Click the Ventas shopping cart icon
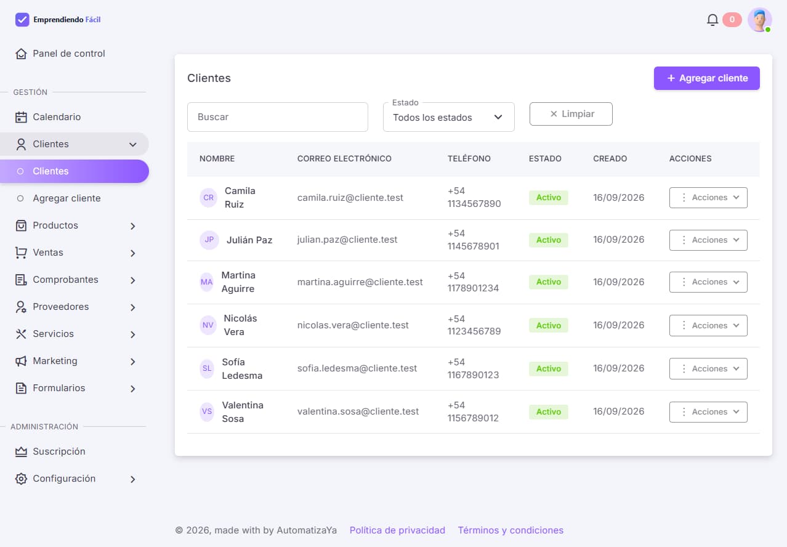Screen dimensions: 787x547 click(x=21, y=253)
